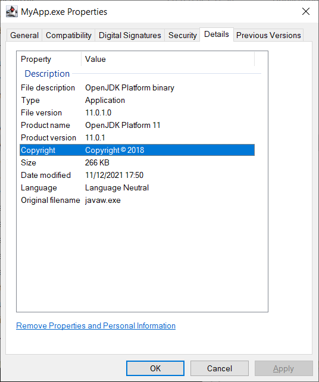Viewport: 319px width, 382px height.
Task: Click the Property column header
Action: click(x=36, y=59)
